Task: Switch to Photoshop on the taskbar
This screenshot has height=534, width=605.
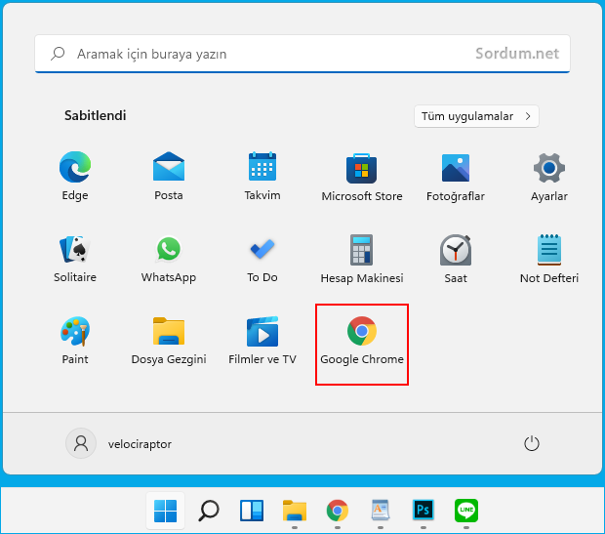Action: coord(423,511)
